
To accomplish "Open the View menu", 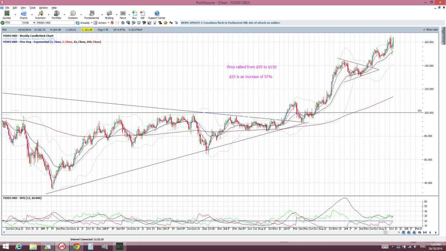I will click(24, 8).
